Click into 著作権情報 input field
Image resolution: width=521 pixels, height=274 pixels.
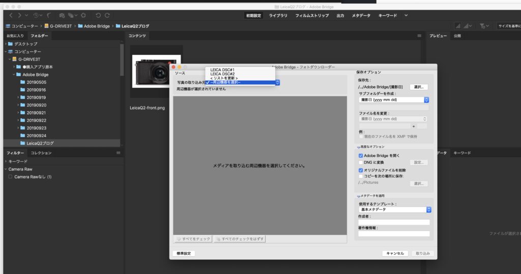(394, 234)
